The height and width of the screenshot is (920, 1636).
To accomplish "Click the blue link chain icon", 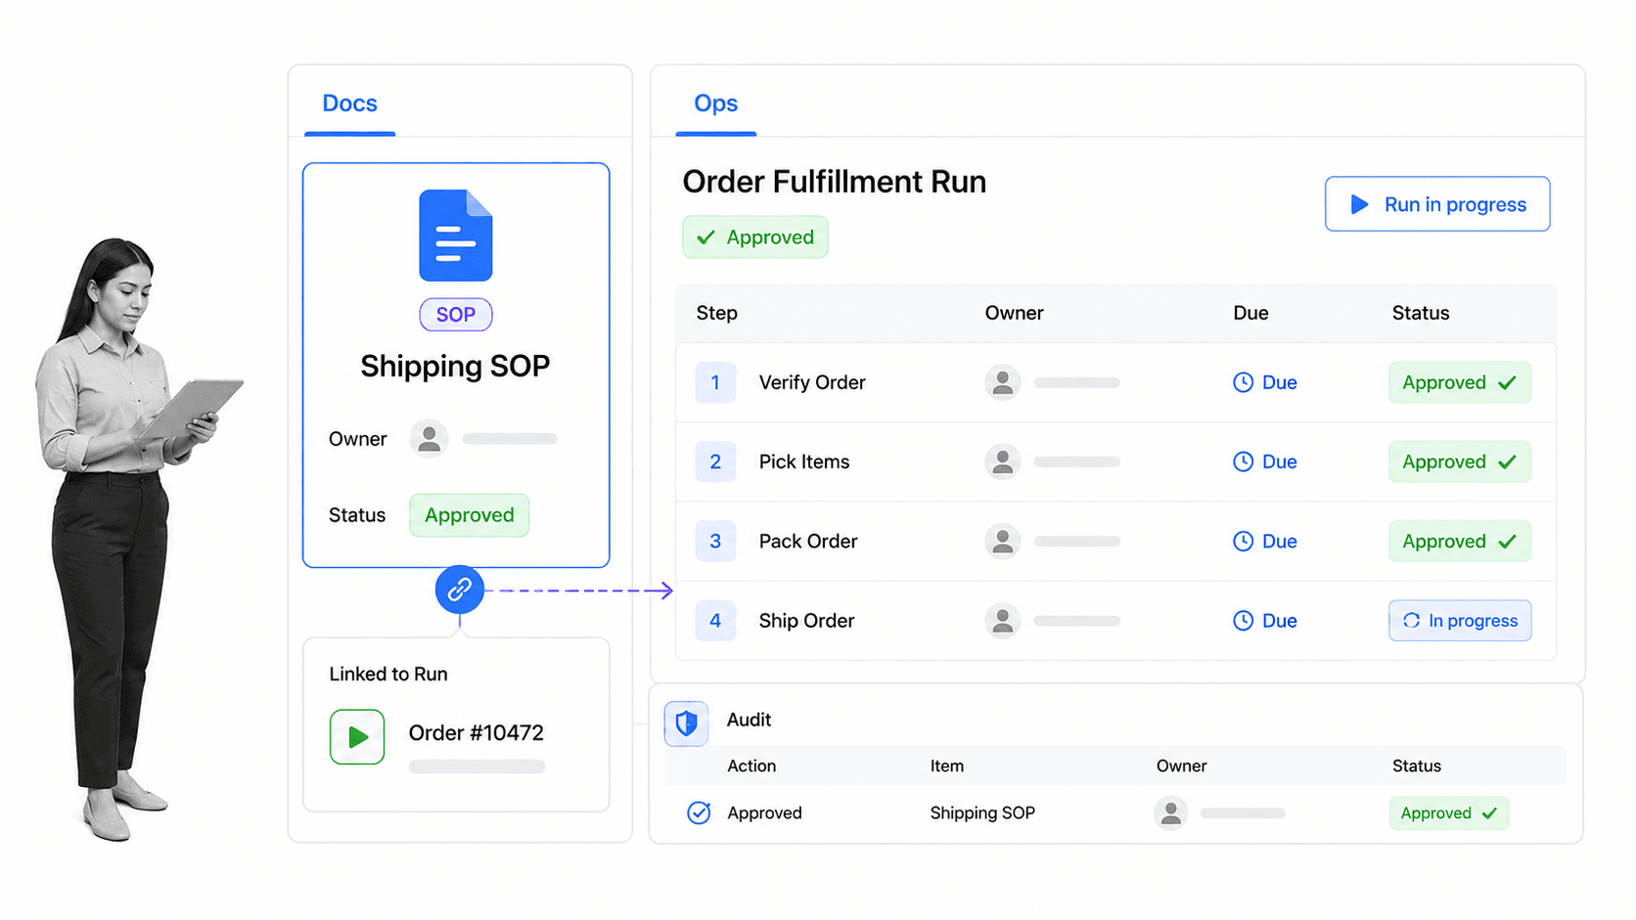I will [460, 590].
